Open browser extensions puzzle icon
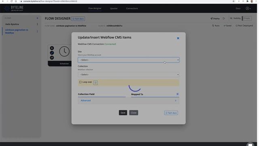This screenshot has width=259, height=146. click(247, 1)
